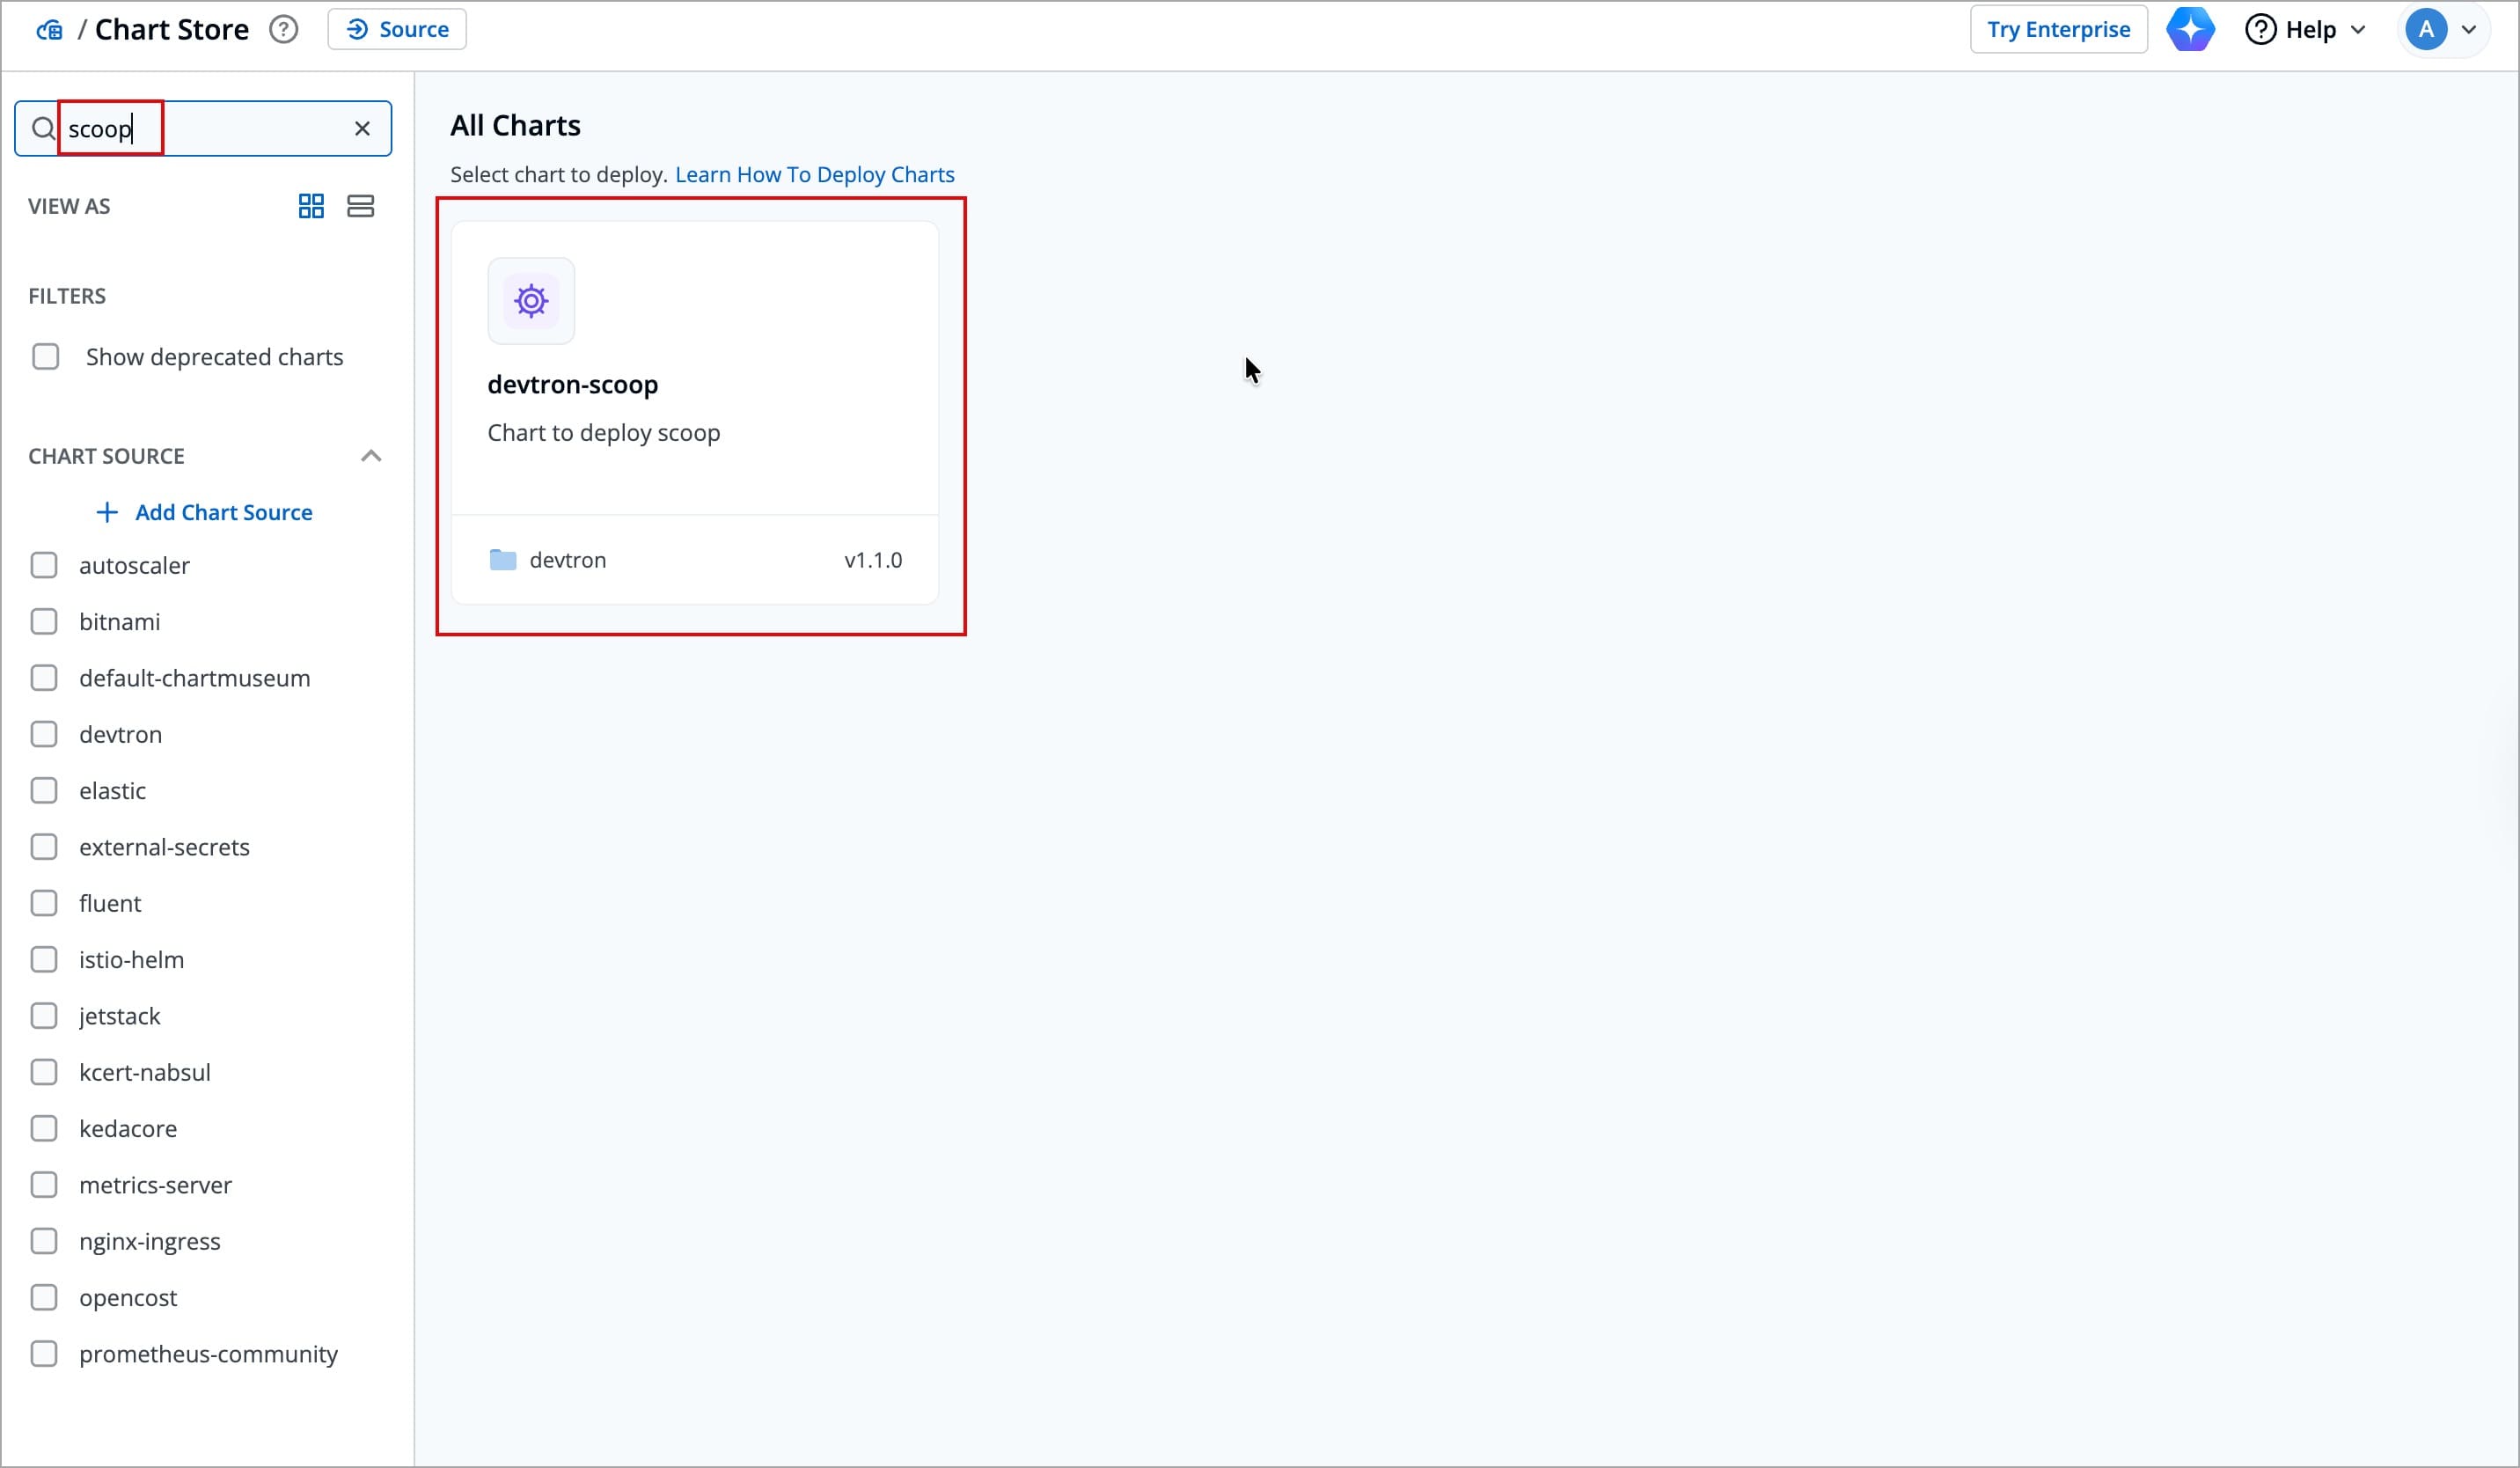Click the Chart Store help question icon

click(x=284, y=29)
